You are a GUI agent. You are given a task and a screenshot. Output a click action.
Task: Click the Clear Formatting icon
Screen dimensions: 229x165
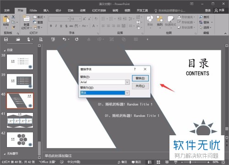click(x=96, y=19)
